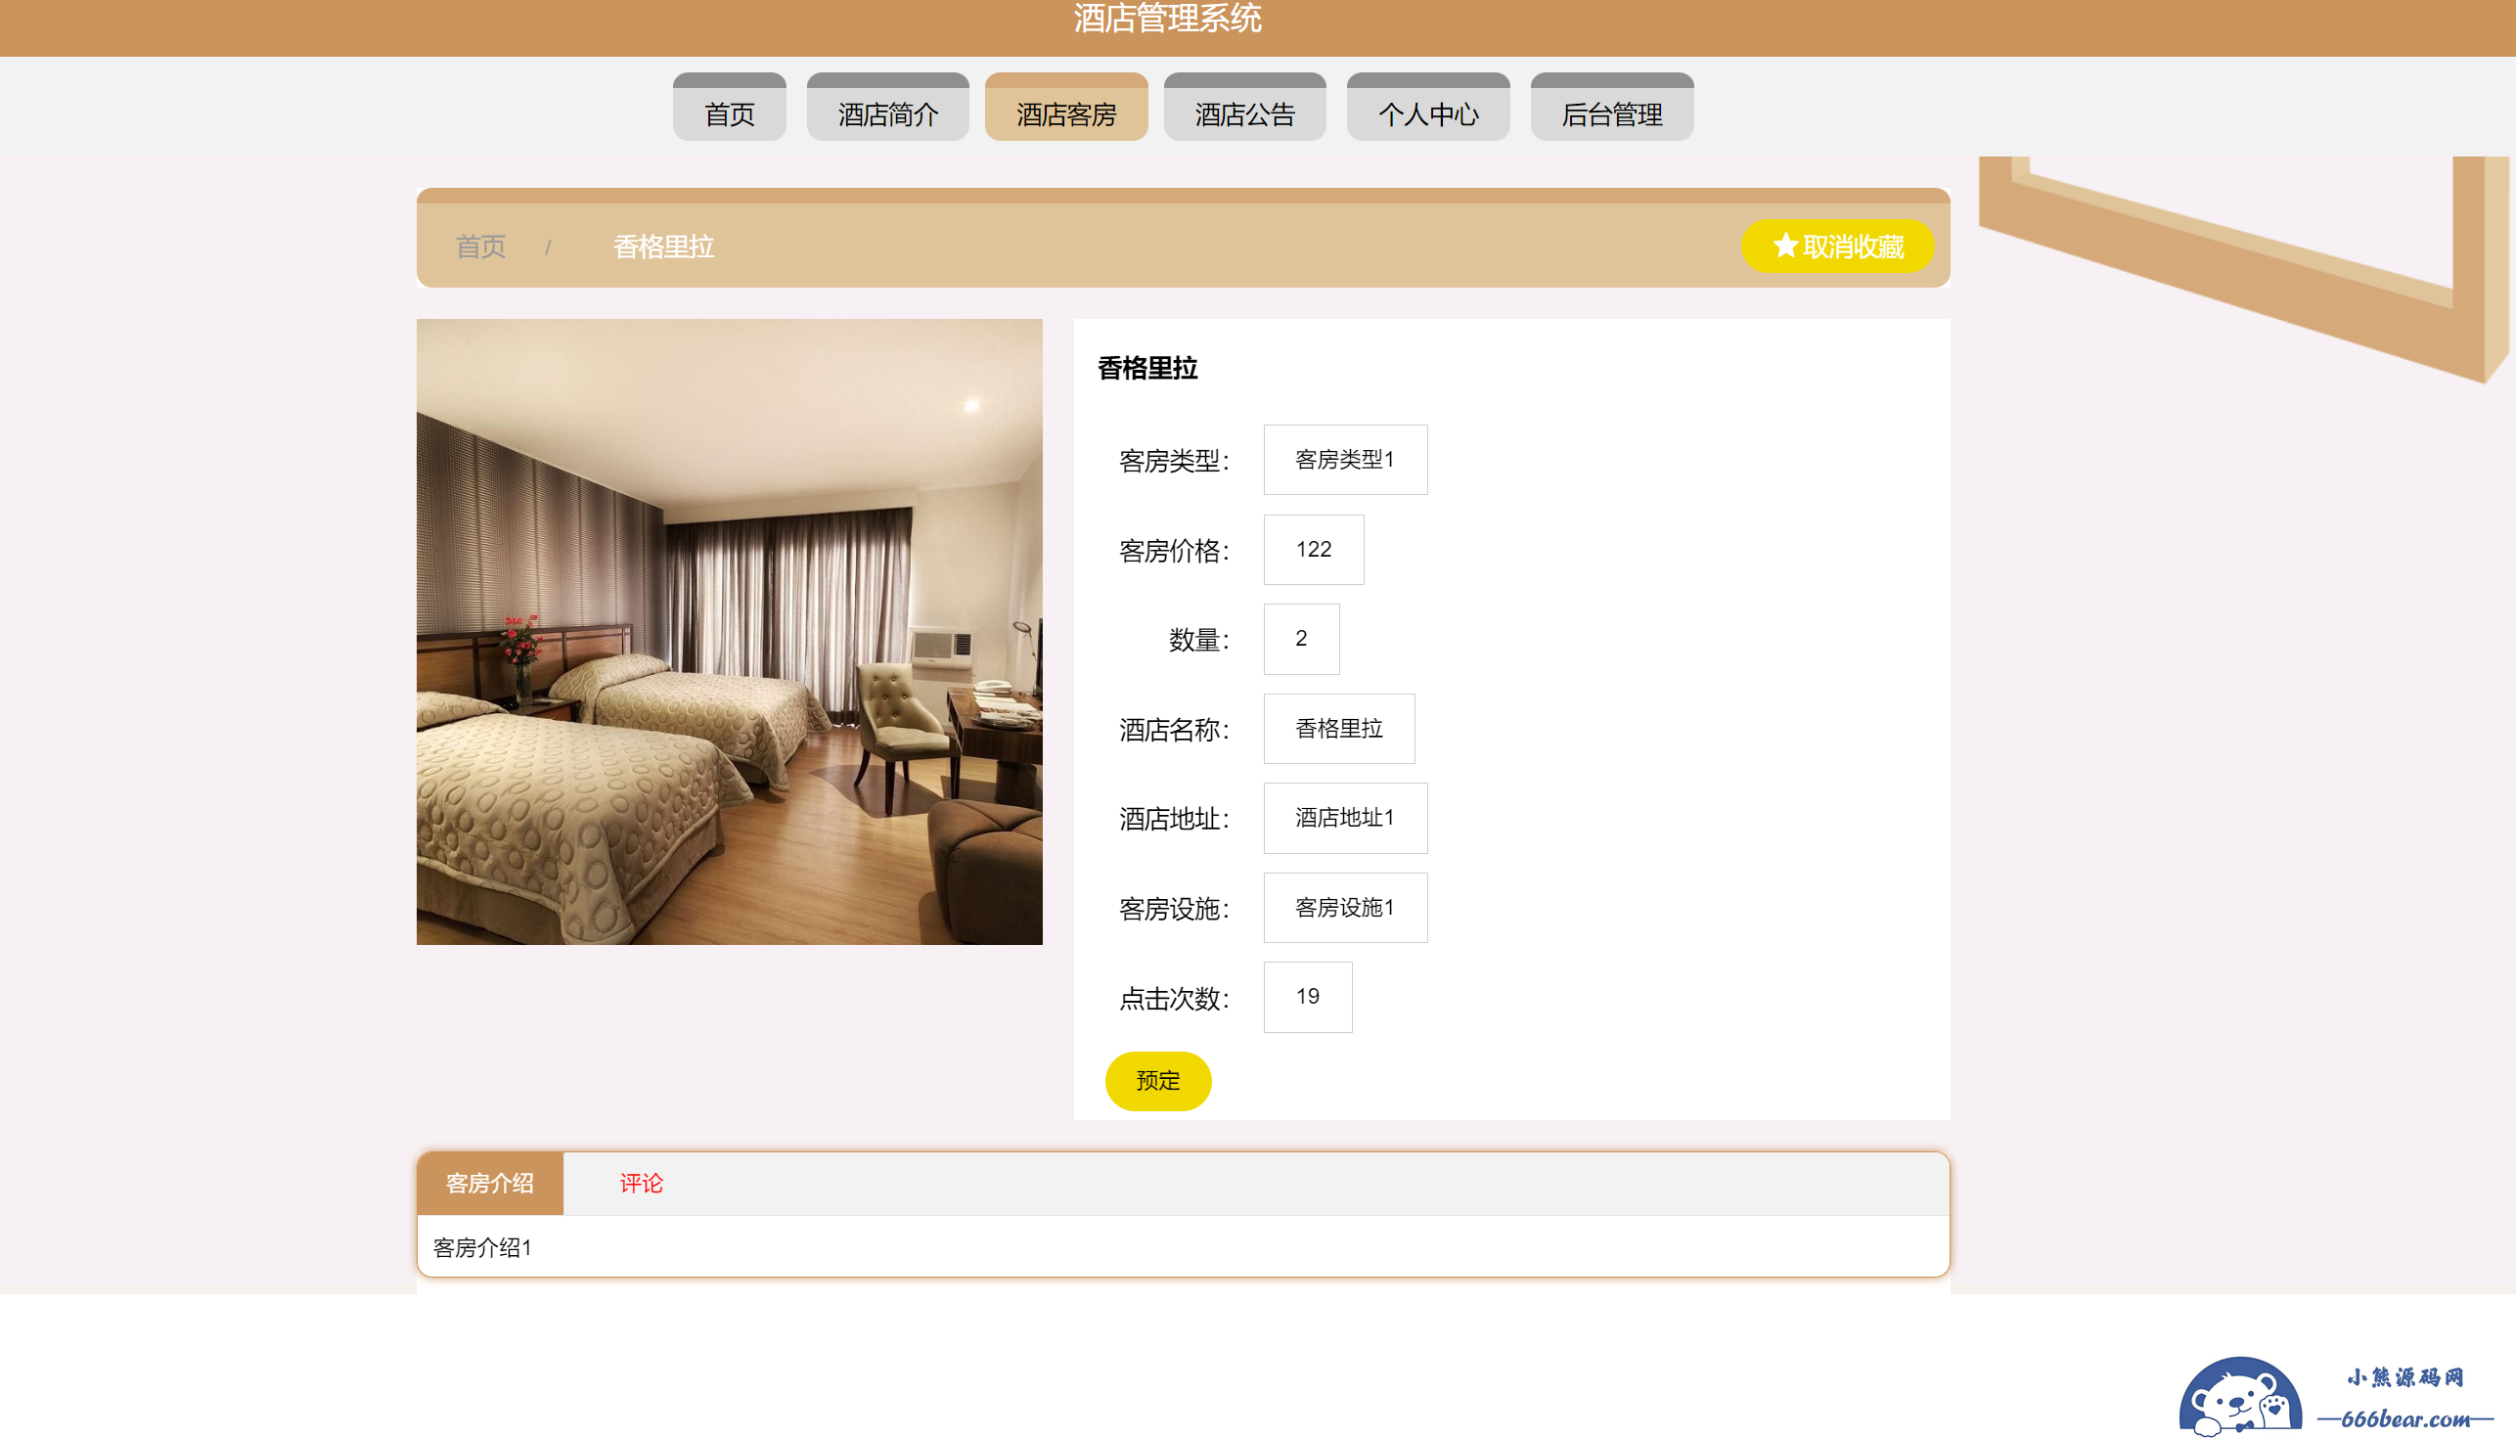The height and width of the screenshot is (1438, 2516).
Task: Click the price value 122
Action: pos(1314,549)
